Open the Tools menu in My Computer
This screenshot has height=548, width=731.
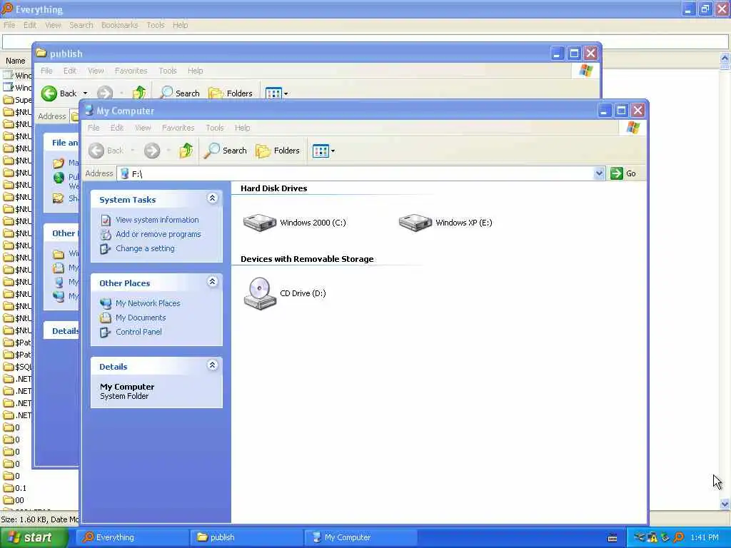pyautogui.click(x=214, y=128)
